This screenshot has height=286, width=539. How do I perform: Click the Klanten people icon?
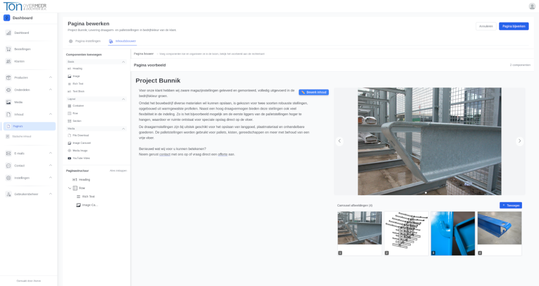click(x=8, y=61)
